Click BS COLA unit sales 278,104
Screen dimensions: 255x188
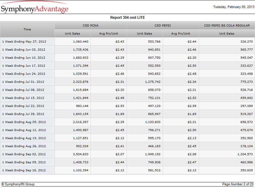tap(247, 146)
